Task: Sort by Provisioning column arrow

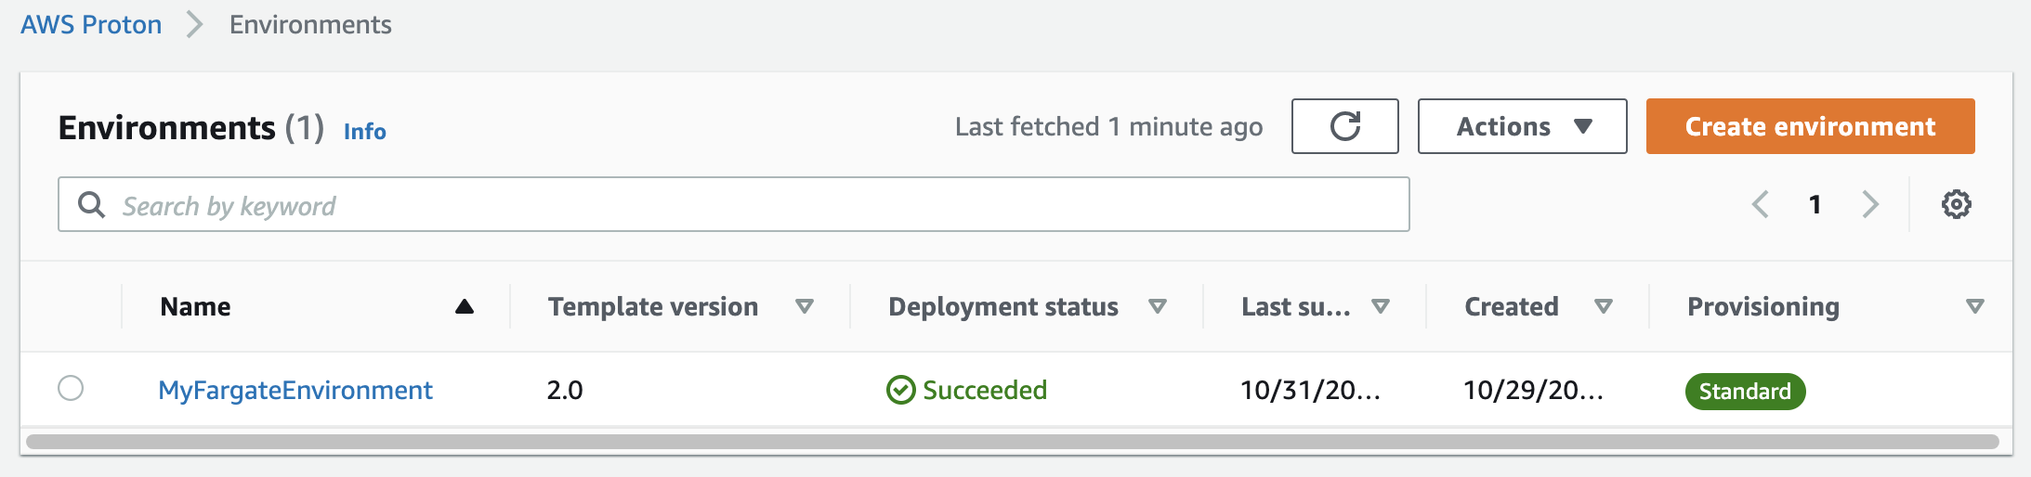Action: 1975,306
